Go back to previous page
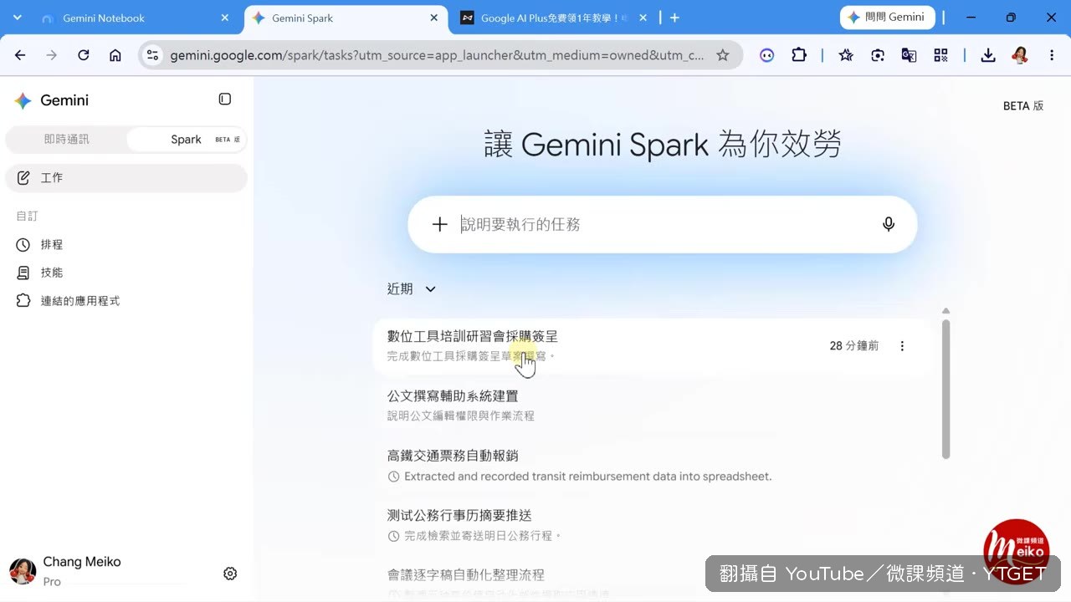The height and width of the screenshot is (602, 1071). pyautogui.click(x=20, y=55)
